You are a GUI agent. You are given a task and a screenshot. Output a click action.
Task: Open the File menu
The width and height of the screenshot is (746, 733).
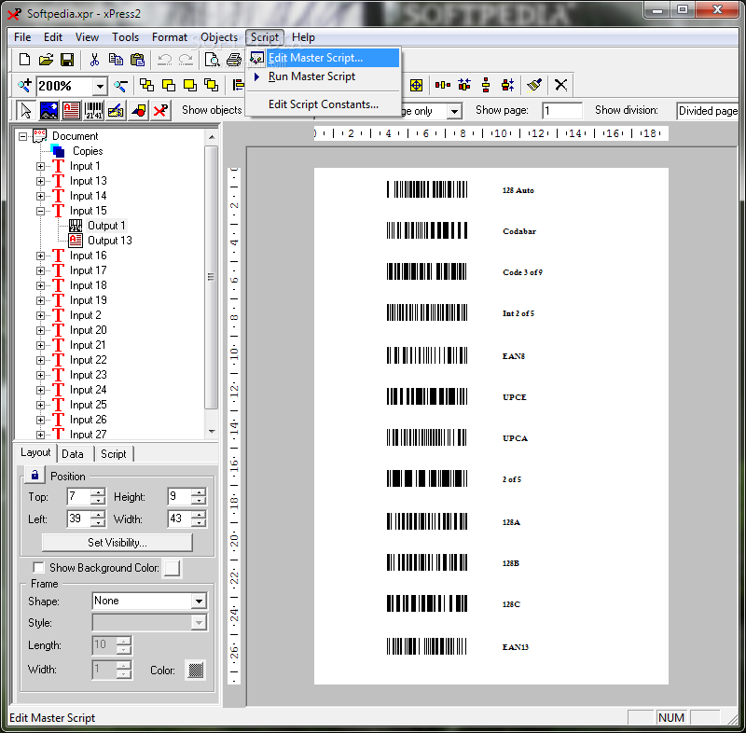pyautogui.click(x=22, y=37)
